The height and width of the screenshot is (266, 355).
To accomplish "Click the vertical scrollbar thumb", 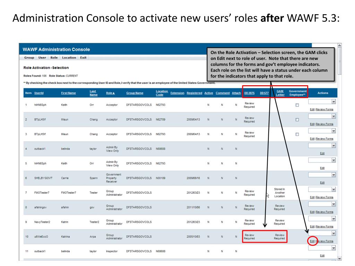I will click(339, 61).
